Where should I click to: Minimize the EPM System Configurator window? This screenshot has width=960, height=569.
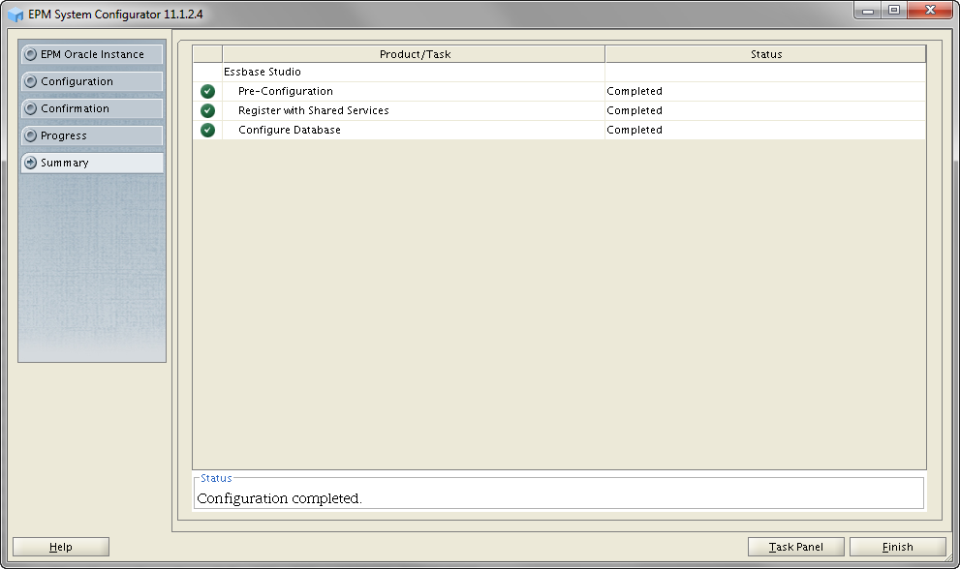point(868,11)
